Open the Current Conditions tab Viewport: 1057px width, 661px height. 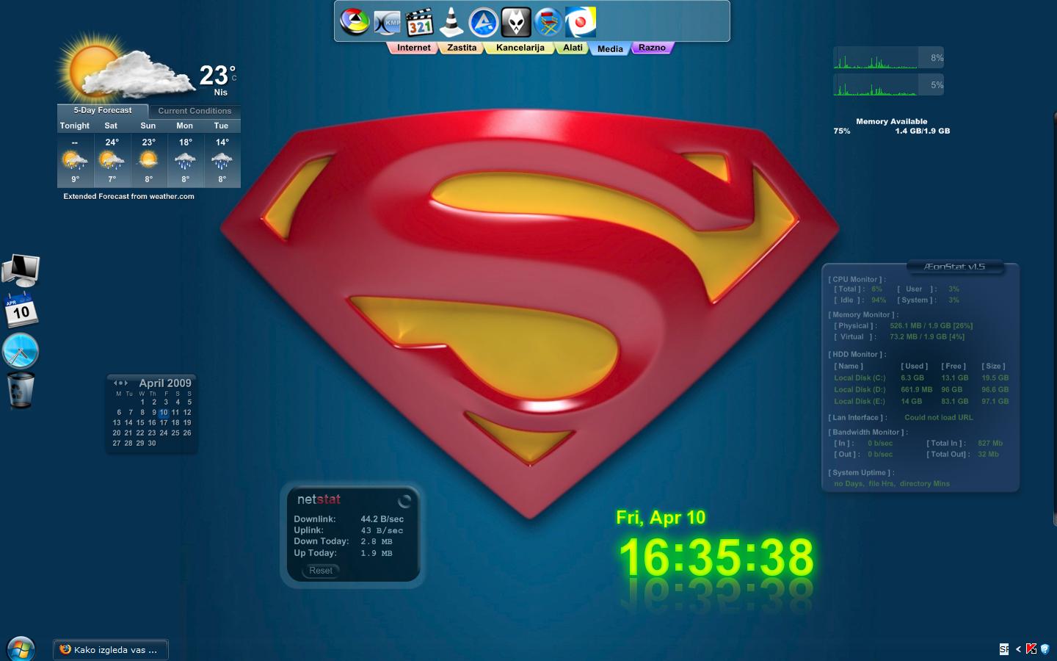[x=195, y=111]
